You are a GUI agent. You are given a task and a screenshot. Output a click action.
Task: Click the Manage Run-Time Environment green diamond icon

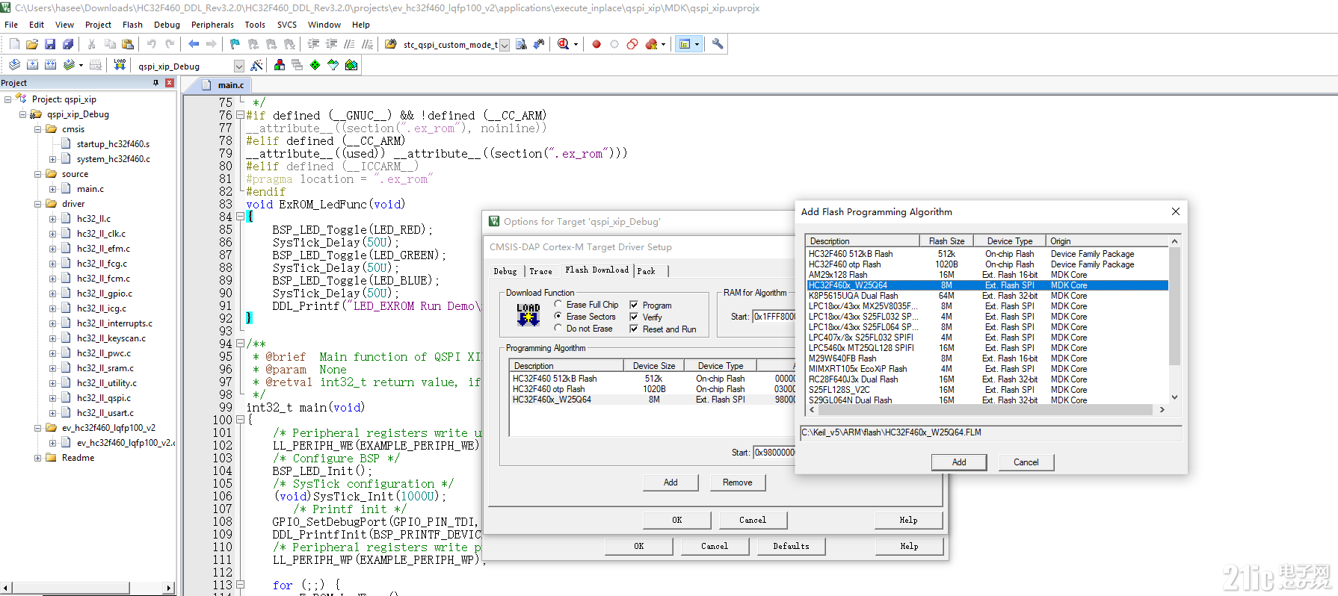(315, 65)
